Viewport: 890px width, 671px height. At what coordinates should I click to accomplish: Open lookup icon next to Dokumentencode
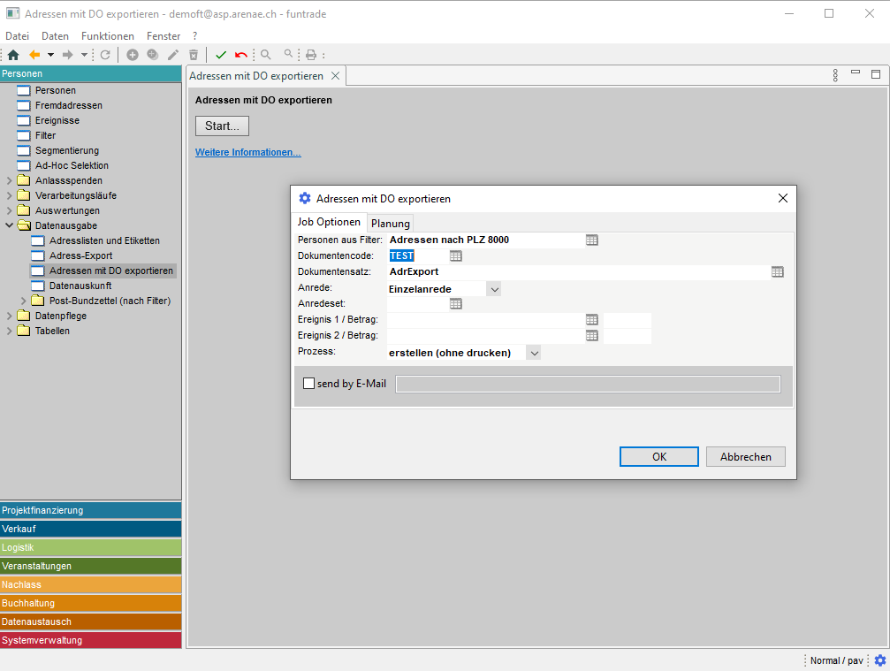pyautogui.click(x=456, y=255)
